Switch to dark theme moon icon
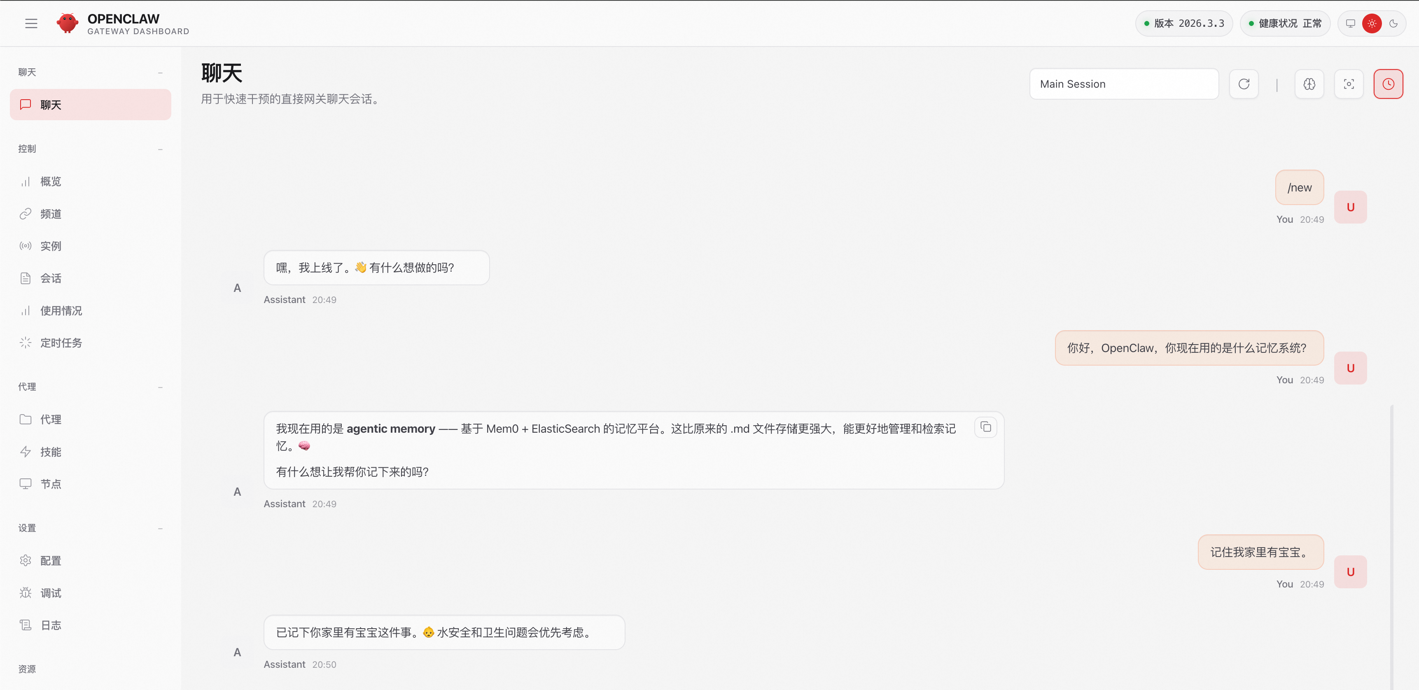This screenshot has width=1419, height=690. (x=1393, y=23)
